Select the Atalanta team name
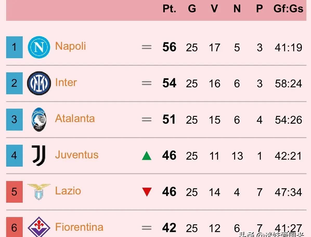Image resolution: width=311 pixels, height=237 pixels. (x=75, y=118)
